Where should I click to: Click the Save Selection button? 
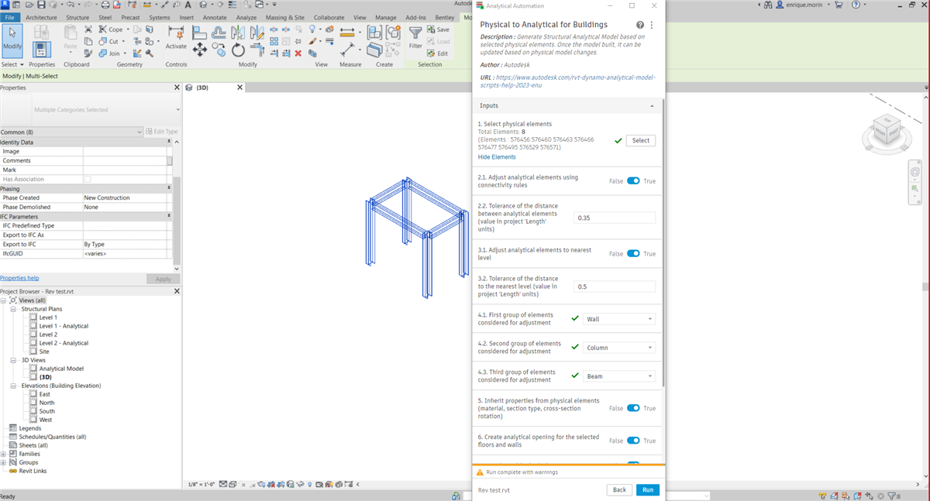coord(438,29)
